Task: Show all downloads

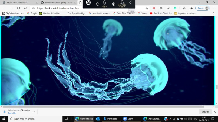Action: tap(205, 112)
